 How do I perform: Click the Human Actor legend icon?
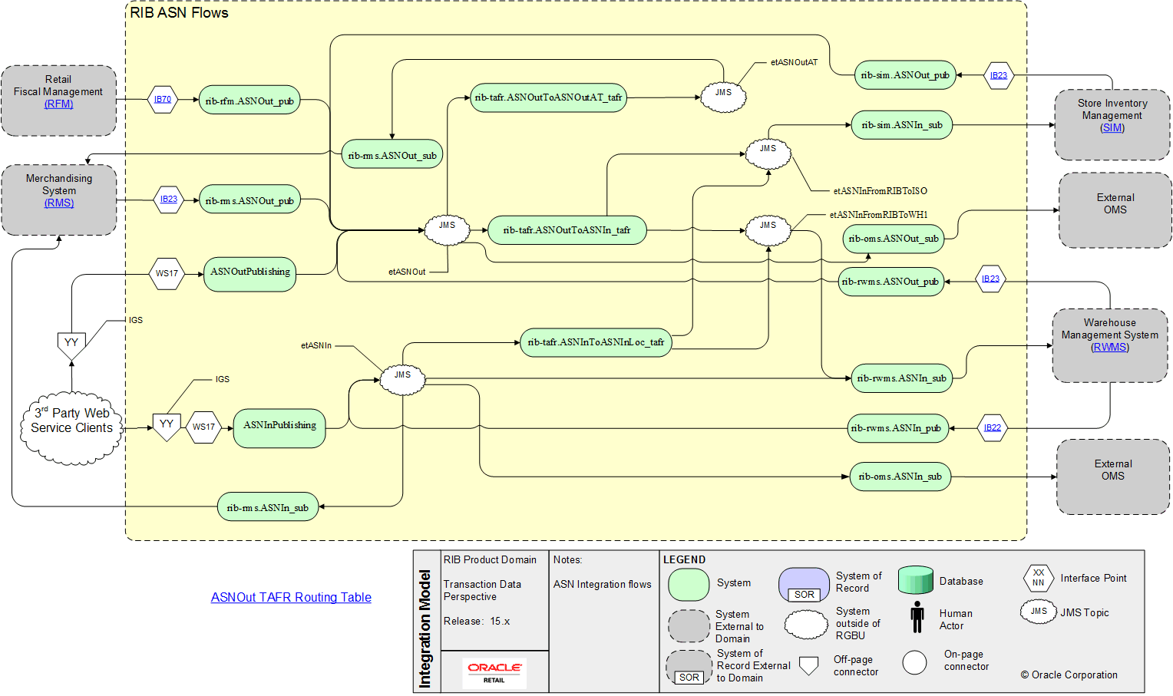[x=917, y=617]
